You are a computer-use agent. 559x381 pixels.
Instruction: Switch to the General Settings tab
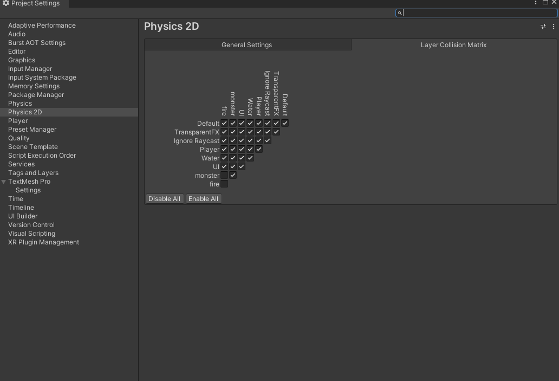[248, 45]
